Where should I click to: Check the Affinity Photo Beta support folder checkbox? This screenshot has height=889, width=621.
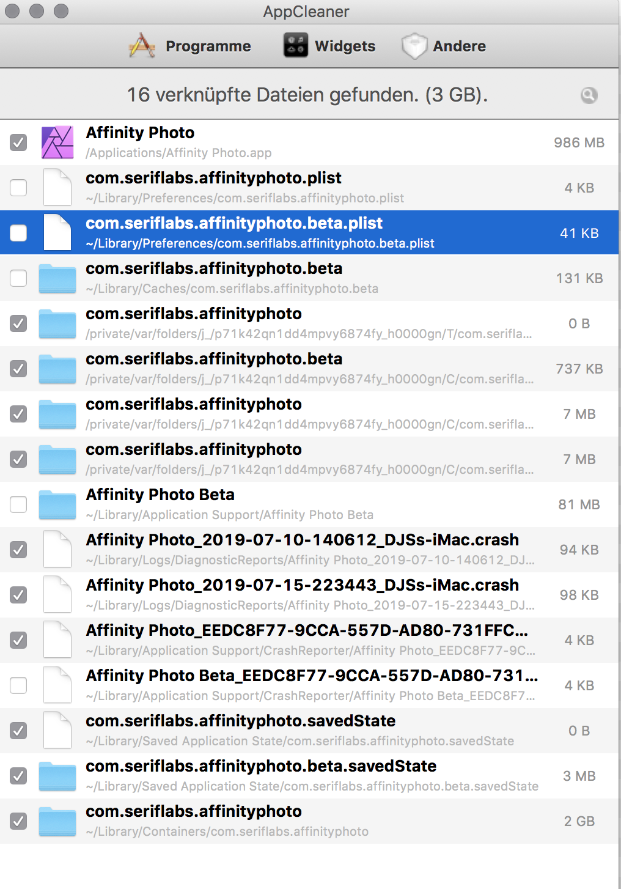(18, 504)
